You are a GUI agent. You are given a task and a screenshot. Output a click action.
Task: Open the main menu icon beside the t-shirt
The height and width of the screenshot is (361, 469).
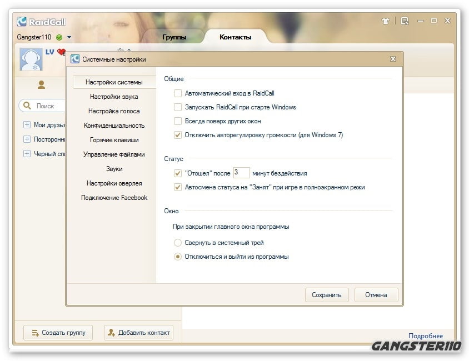tap(404, 21)
